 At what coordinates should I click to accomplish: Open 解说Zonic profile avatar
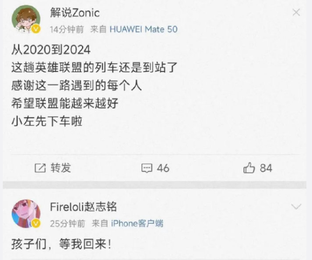coord(26,19)
